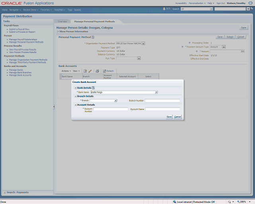Open View Payroll Process Results task
This screenshot has height=204, width=255.
(x=23, y=50)
